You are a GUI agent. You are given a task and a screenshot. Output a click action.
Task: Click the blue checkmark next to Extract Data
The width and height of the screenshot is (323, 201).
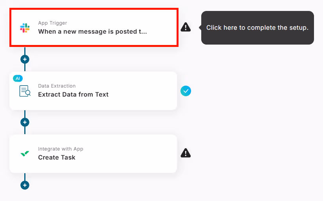pos(186,91)
